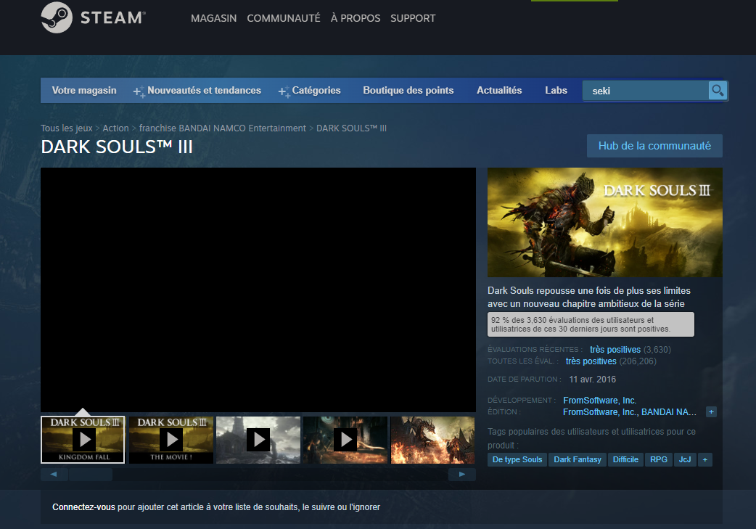Click franchise BANDAI NAMCO Entertainment breadcrumb
This screenshot has height=529, width=756.
223,128
